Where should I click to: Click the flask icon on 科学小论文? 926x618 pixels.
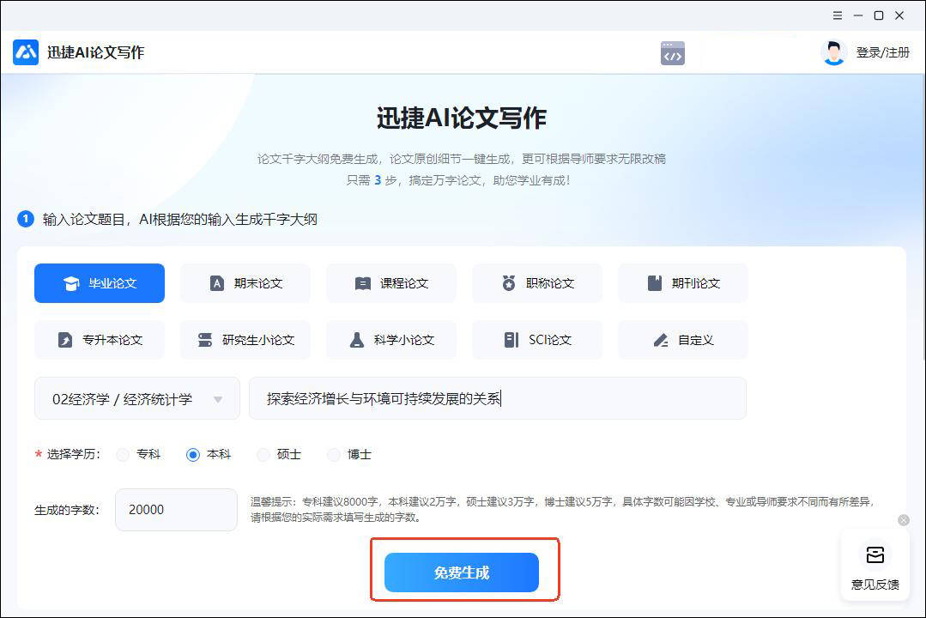[x=357, y=340]
